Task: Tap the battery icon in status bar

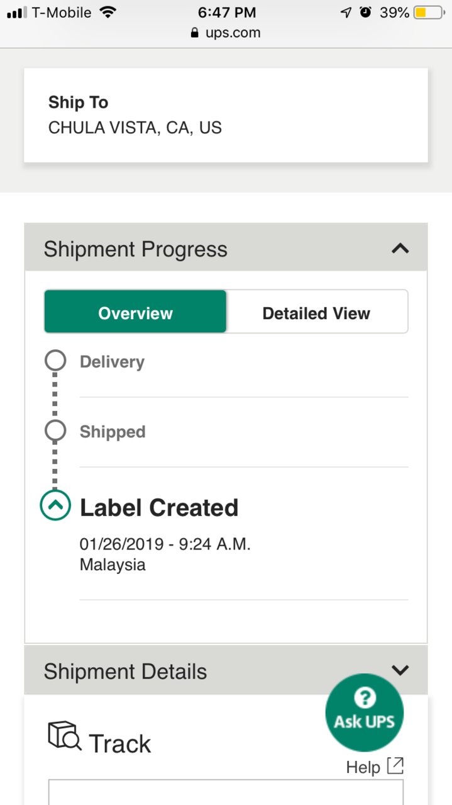Action: click(x=429, y=13)
